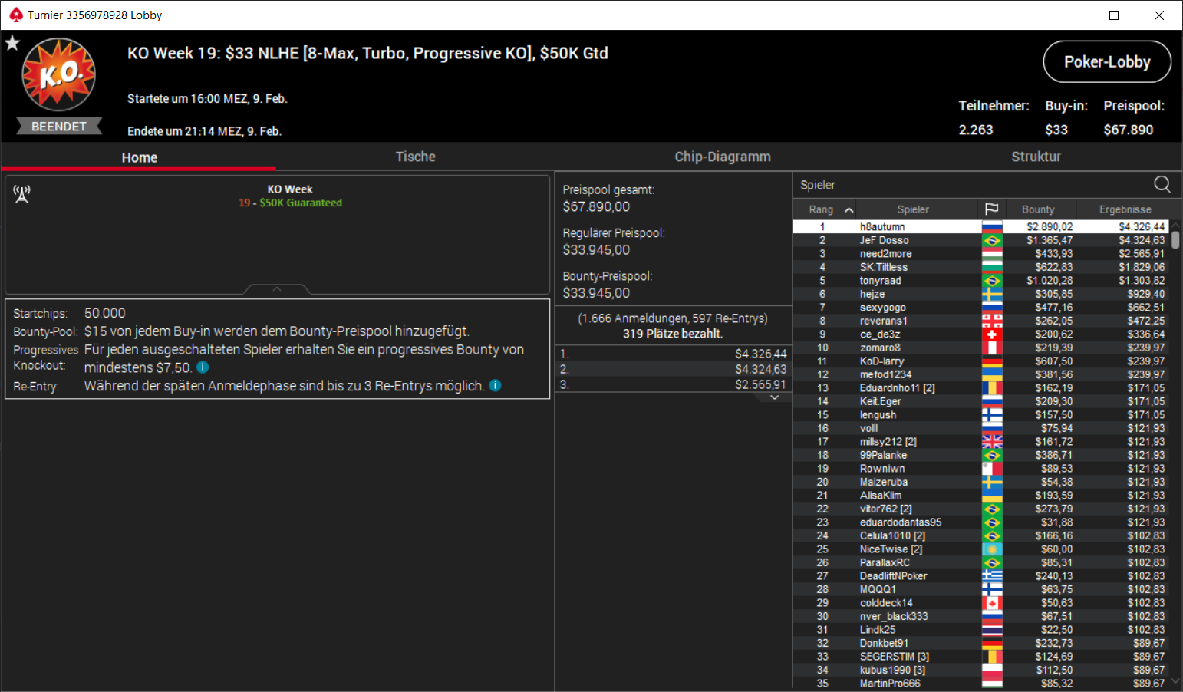Switch to the Tische tab
Screen dimensions: 1183x692
click(415, 157)
